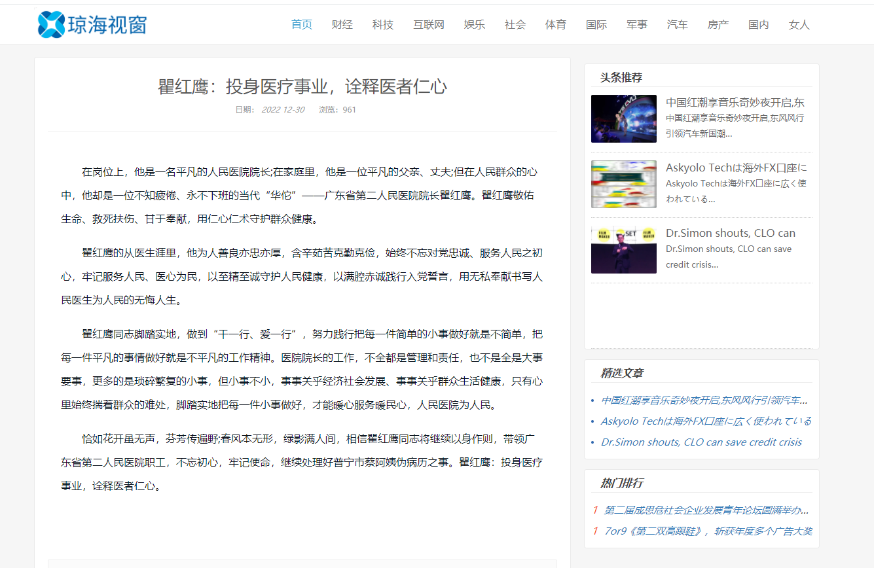Open 精选文章 link Askyolo Techは海外FX口座

[706, 421]
